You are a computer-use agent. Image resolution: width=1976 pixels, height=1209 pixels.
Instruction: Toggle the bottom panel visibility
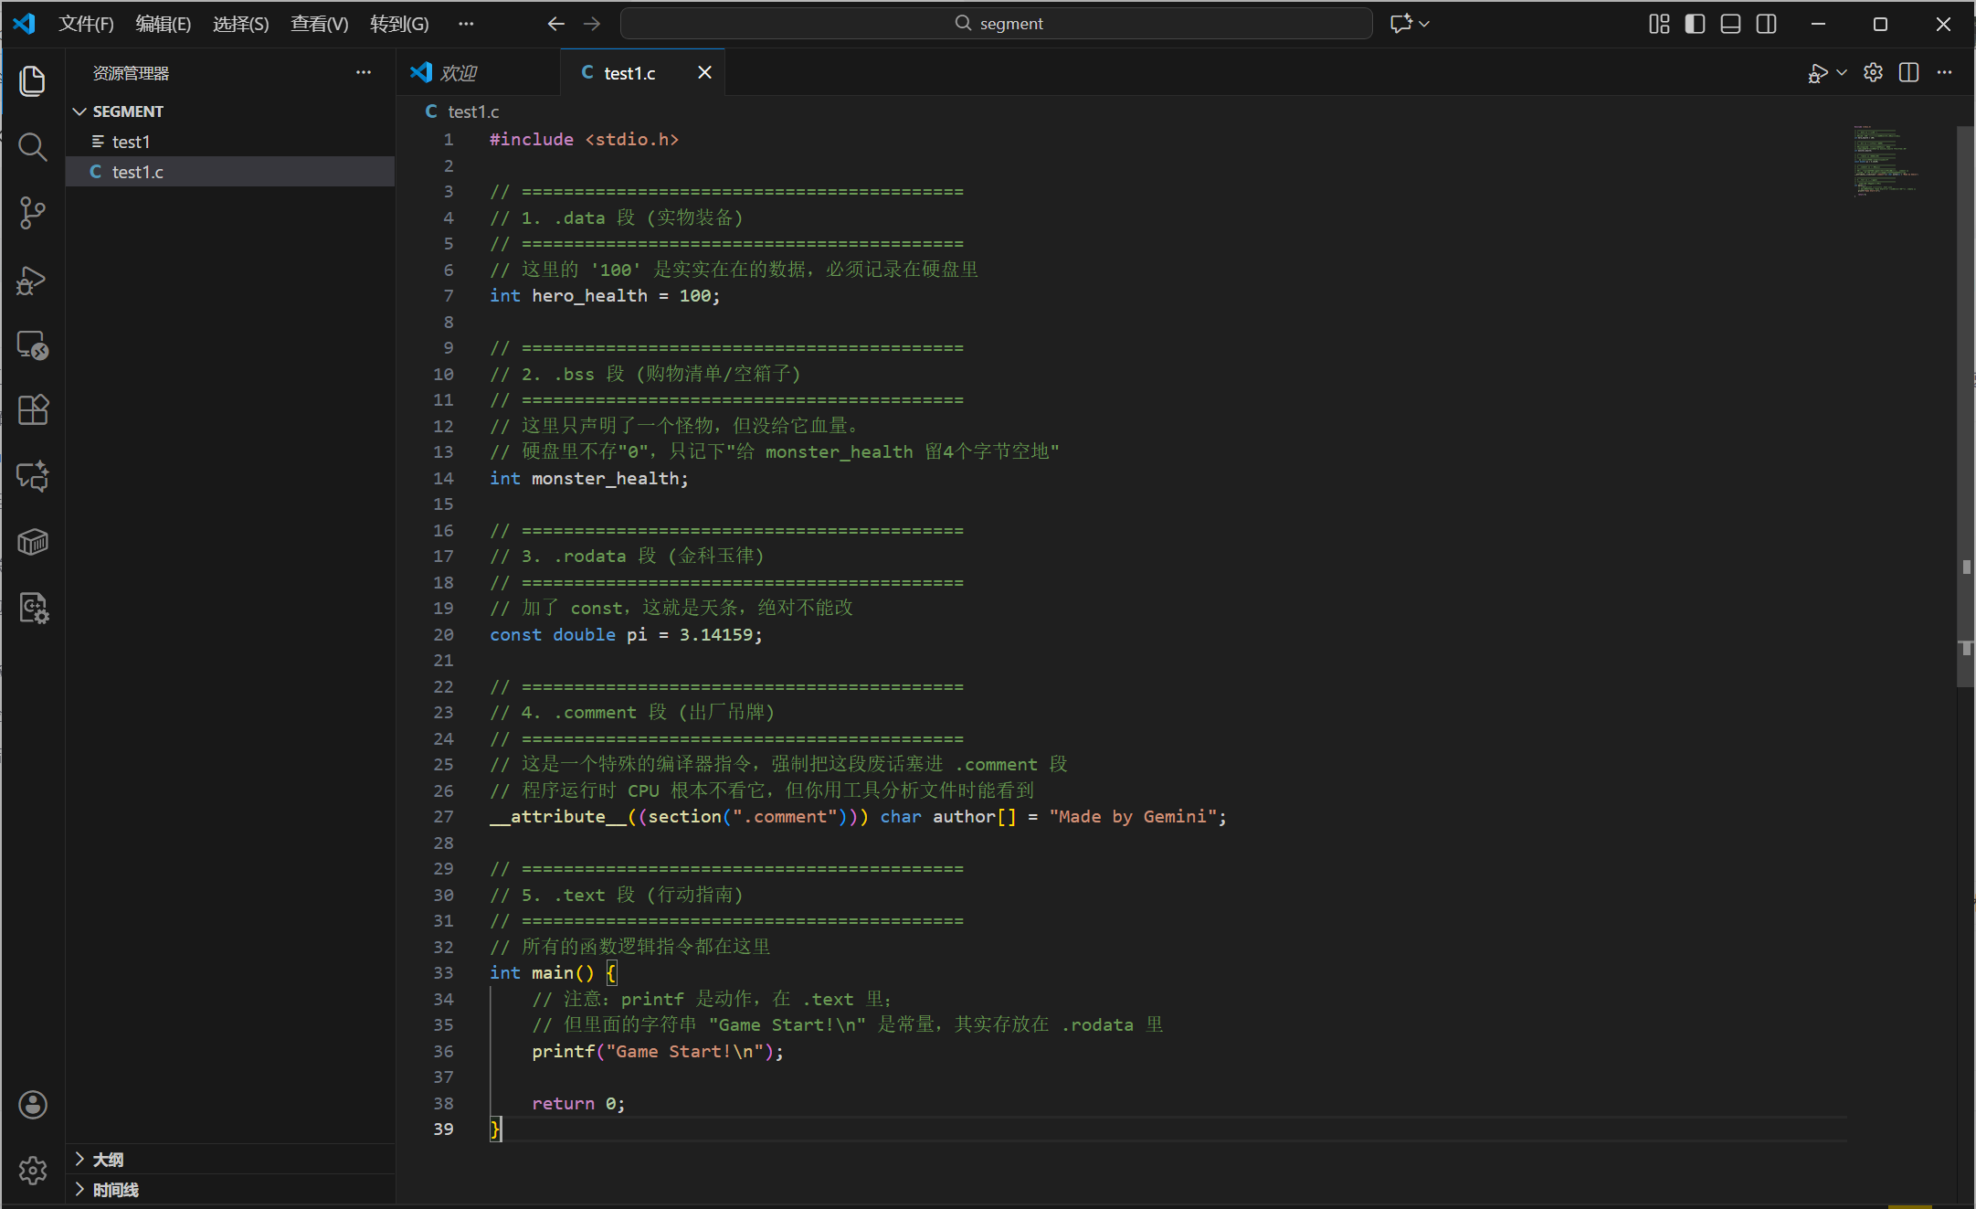coord(1730,24)
